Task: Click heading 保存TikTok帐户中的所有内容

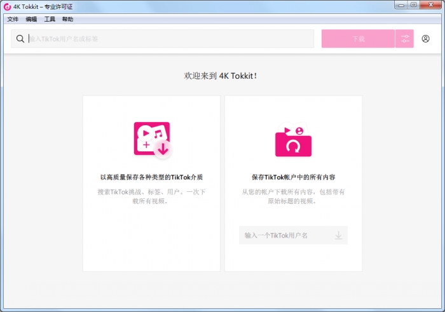Action: [x=294, y=177]
